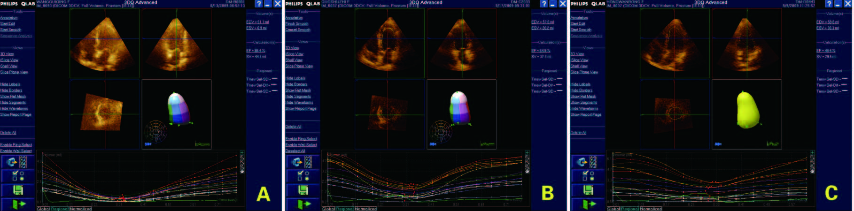This screenshot has height=211, width=854.
Task: Click Finish Smooth in GUOSHUZHI panel
Action: 297,24
